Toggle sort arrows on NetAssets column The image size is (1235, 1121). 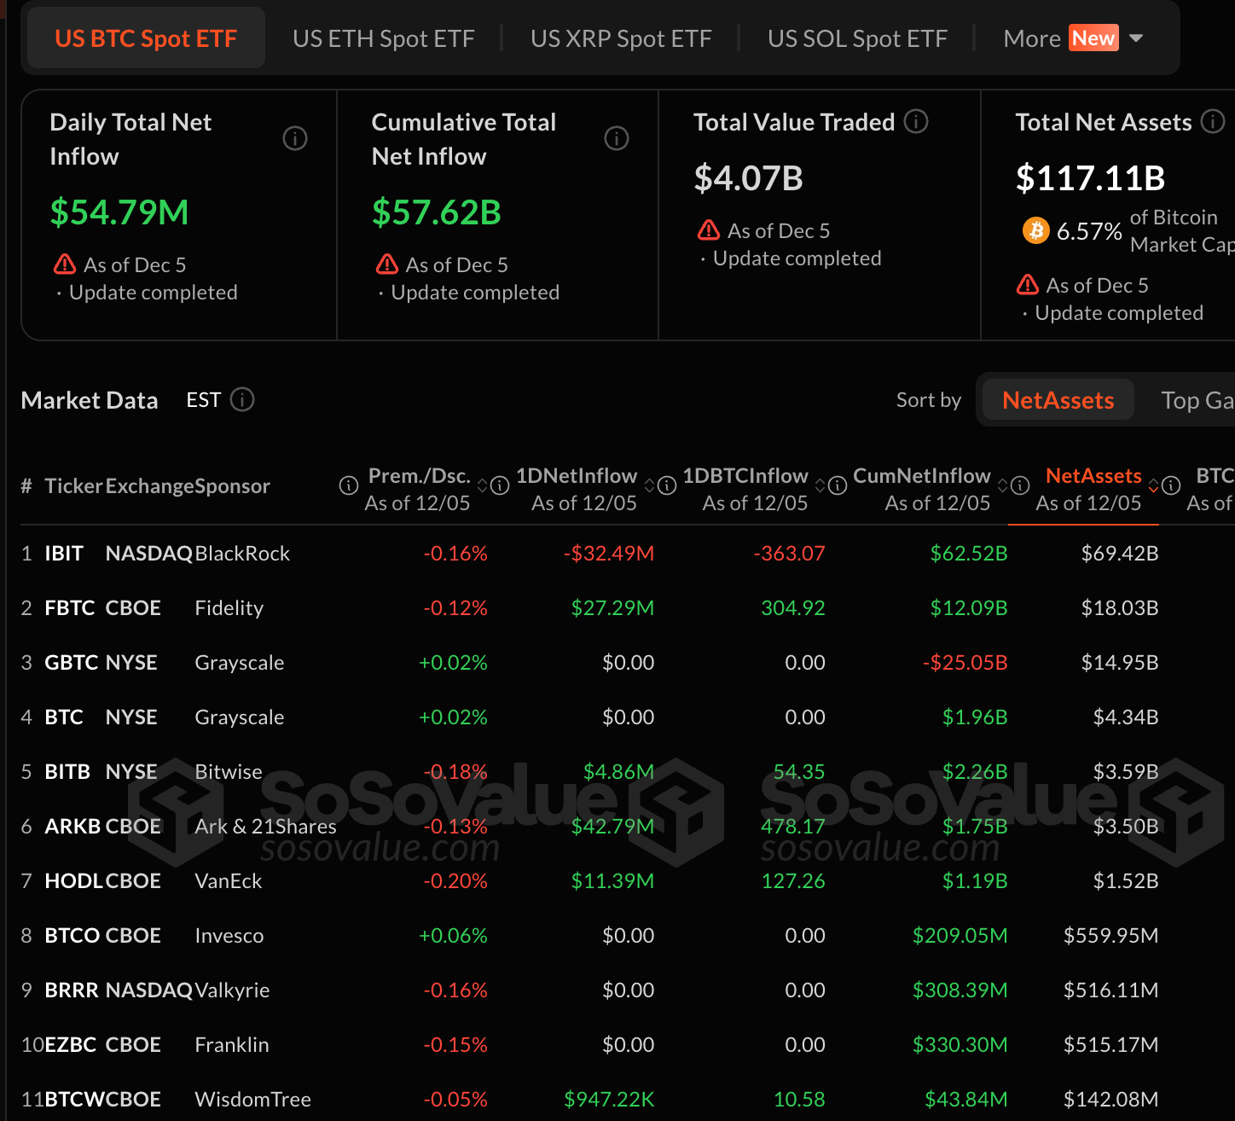pos(1154,485)
